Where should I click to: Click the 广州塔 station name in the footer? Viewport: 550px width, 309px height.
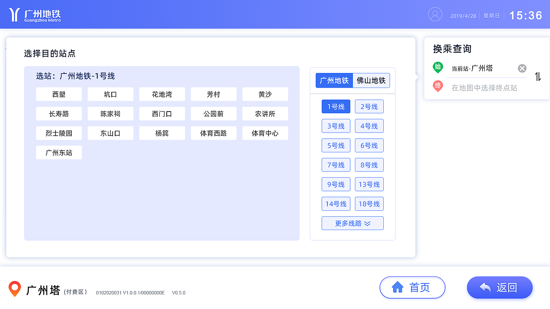[43, 291]
